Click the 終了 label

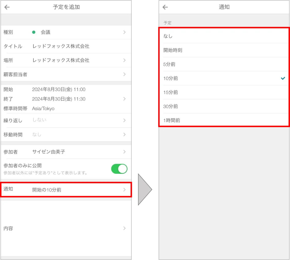pos(8,99)
